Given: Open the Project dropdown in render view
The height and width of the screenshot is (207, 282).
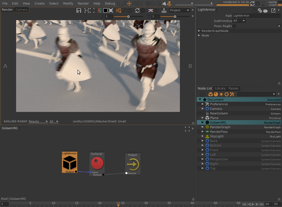Looking at the screenshot, I should point(179,10).
